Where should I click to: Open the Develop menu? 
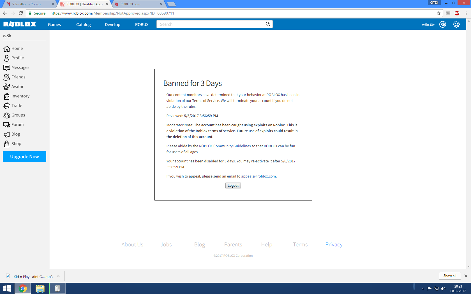pyautogui.click(x=113, y=25)
